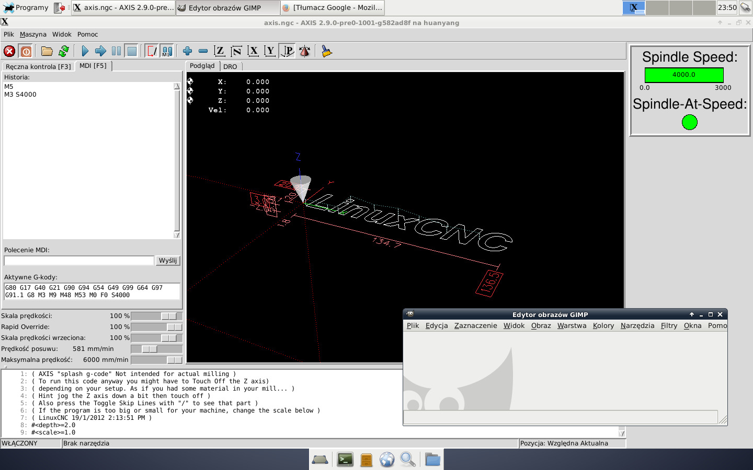
Task: Switch to Tłumacz Google Mozilla taskbar entry
Action: [332, 7]
